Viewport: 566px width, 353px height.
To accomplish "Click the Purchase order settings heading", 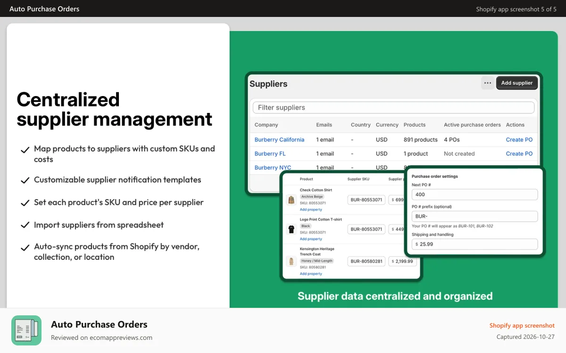I will coord(435,176).
